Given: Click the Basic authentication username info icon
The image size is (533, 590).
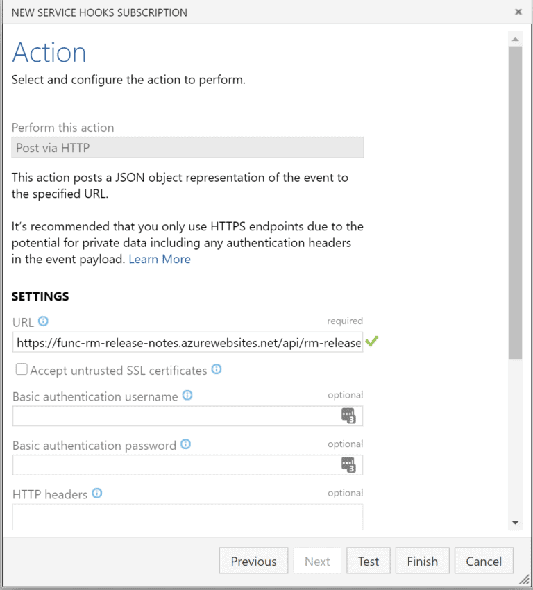Looking at the screenshot, I should [186, 395].
